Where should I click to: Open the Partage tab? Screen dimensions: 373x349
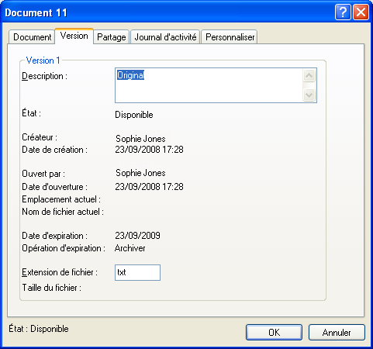[112, 37]
